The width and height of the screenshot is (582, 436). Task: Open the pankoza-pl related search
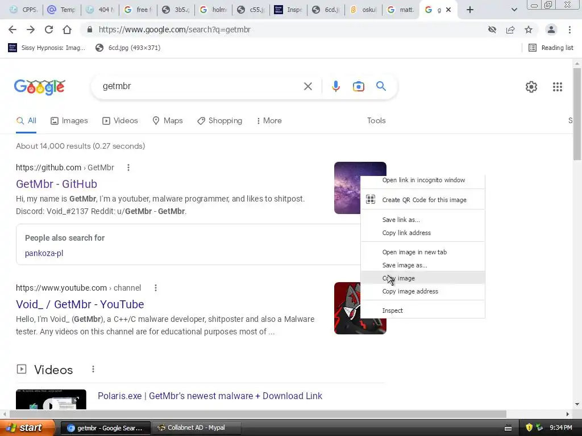click(44, 253)
